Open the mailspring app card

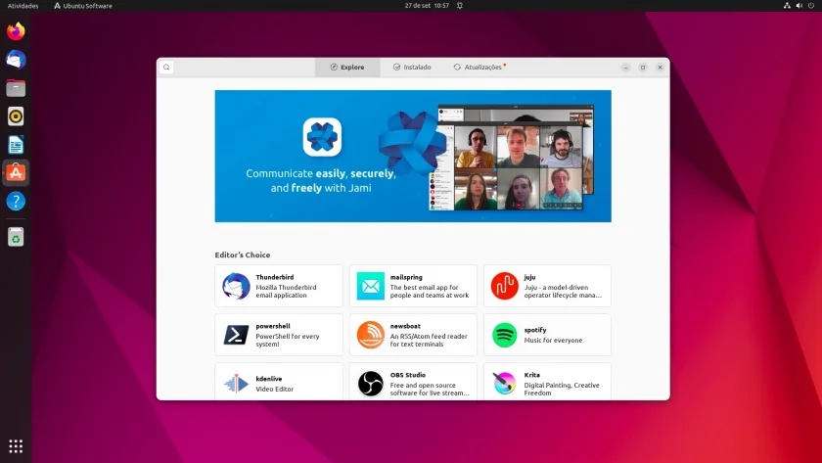point(413,286)
